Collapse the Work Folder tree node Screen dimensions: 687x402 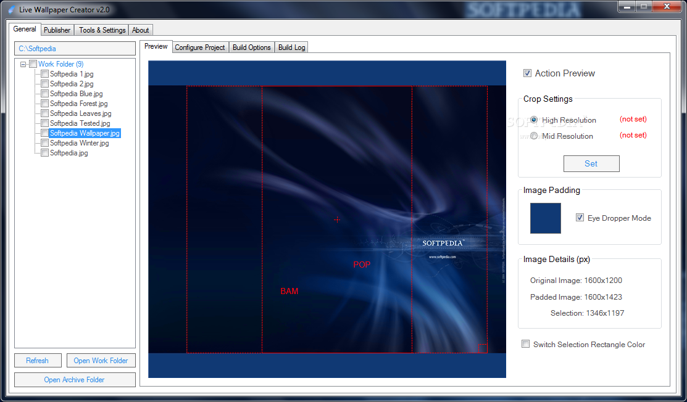23,64
